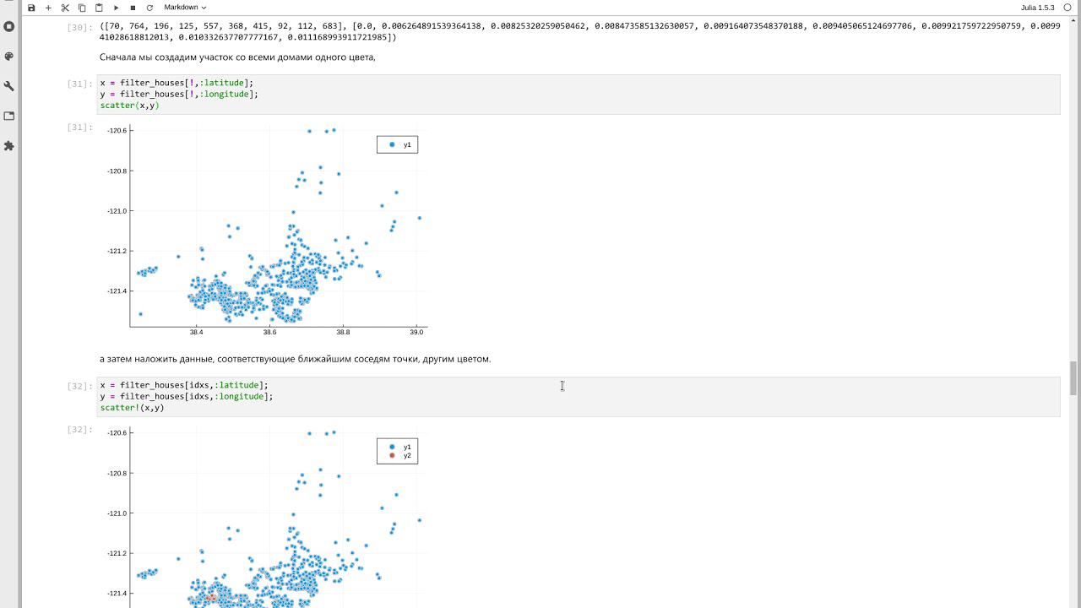Viewport: 1081px width, 608px height.
Task: Click into code cell 31 with scatter(x,y)
Action: point(579,94)
